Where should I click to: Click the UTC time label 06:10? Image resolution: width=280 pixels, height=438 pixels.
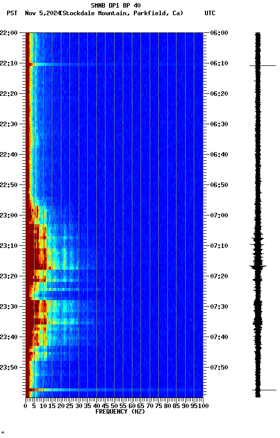tap(219, 63)
